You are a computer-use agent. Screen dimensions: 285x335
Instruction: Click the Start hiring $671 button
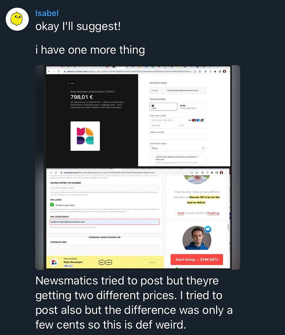pos(197,259)
